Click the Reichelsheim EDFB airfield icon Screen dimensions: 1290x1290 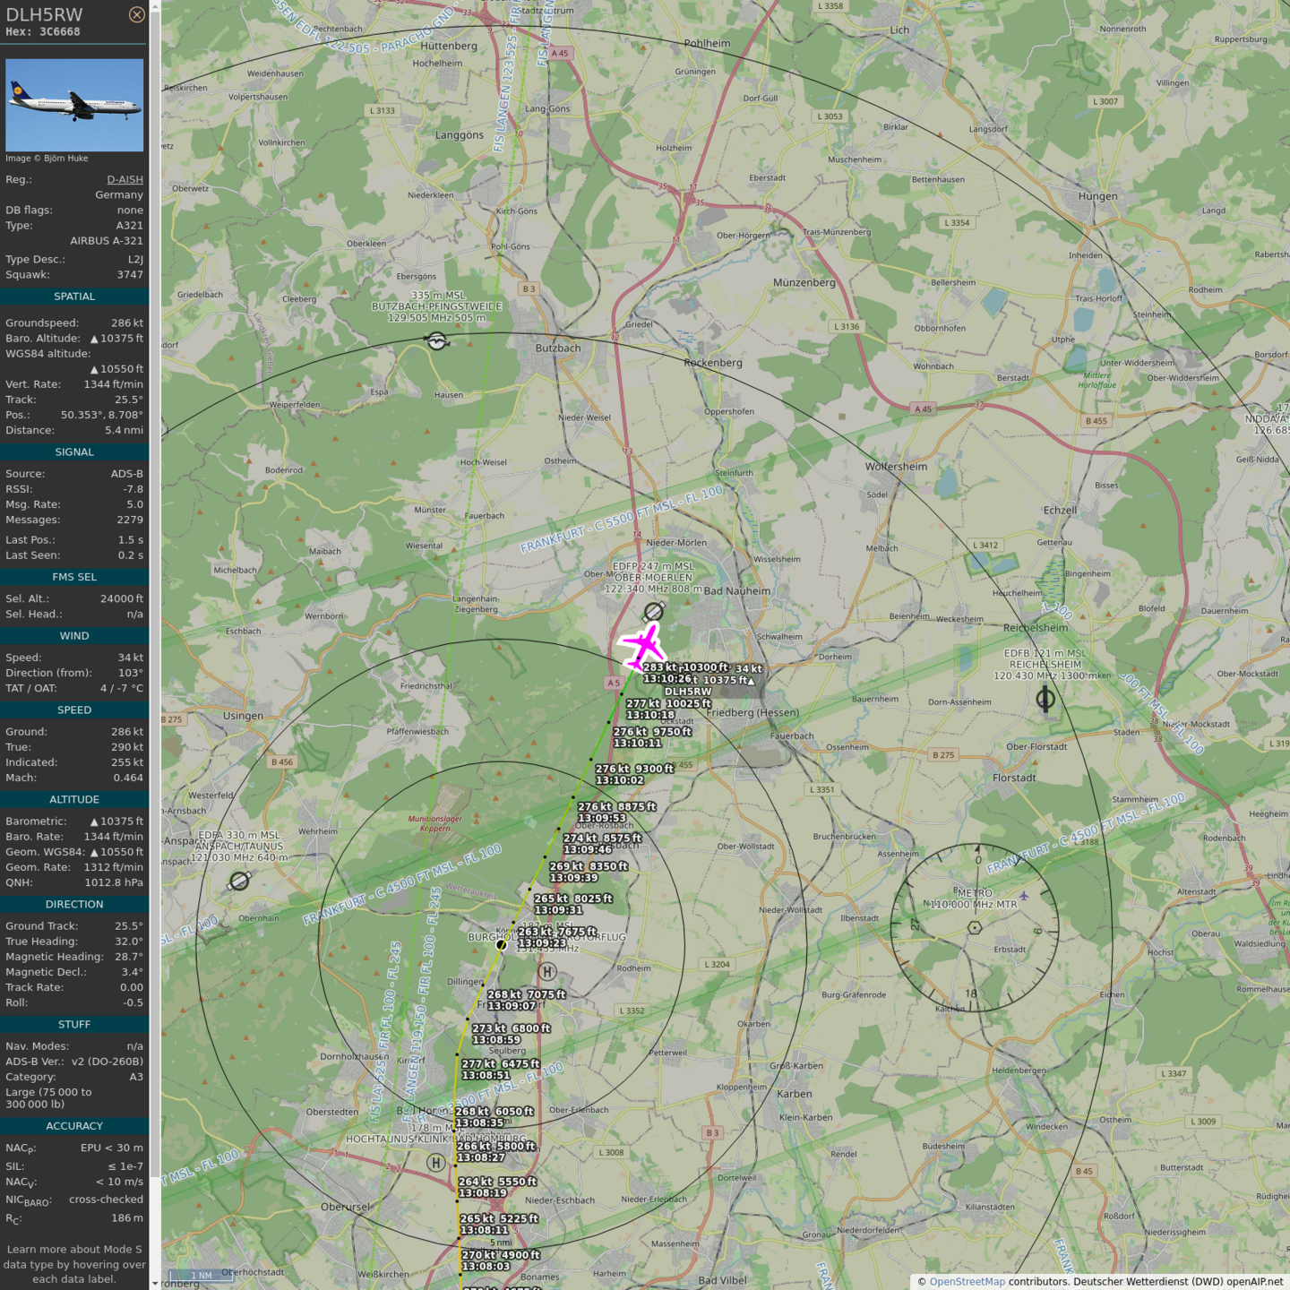1045,699
